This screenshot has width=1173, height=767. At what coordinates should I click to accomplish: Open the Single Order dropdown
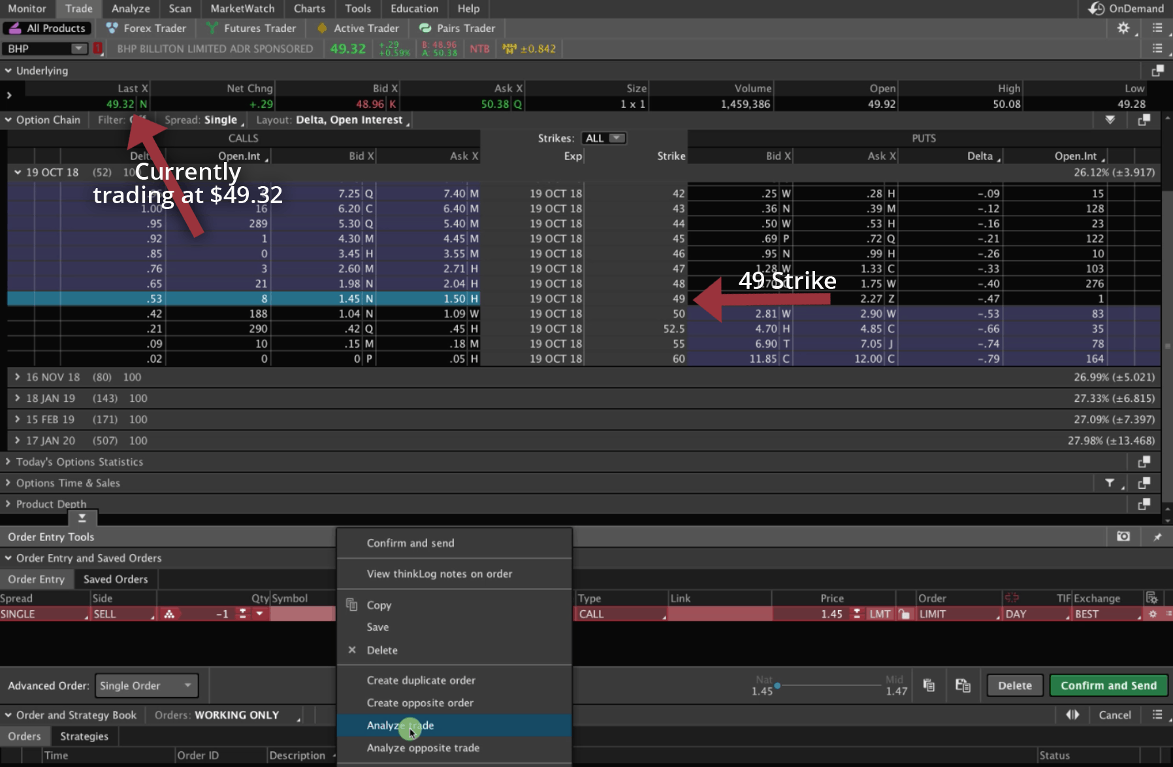(146, 686)
